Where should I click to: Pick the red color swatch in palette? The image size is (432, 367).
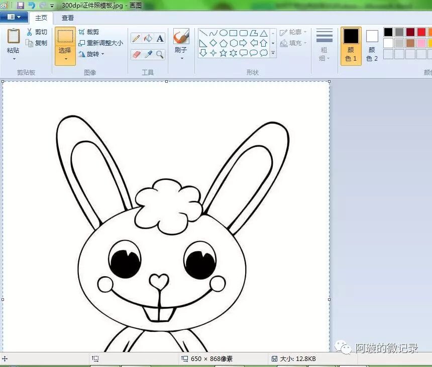point(421,32)
